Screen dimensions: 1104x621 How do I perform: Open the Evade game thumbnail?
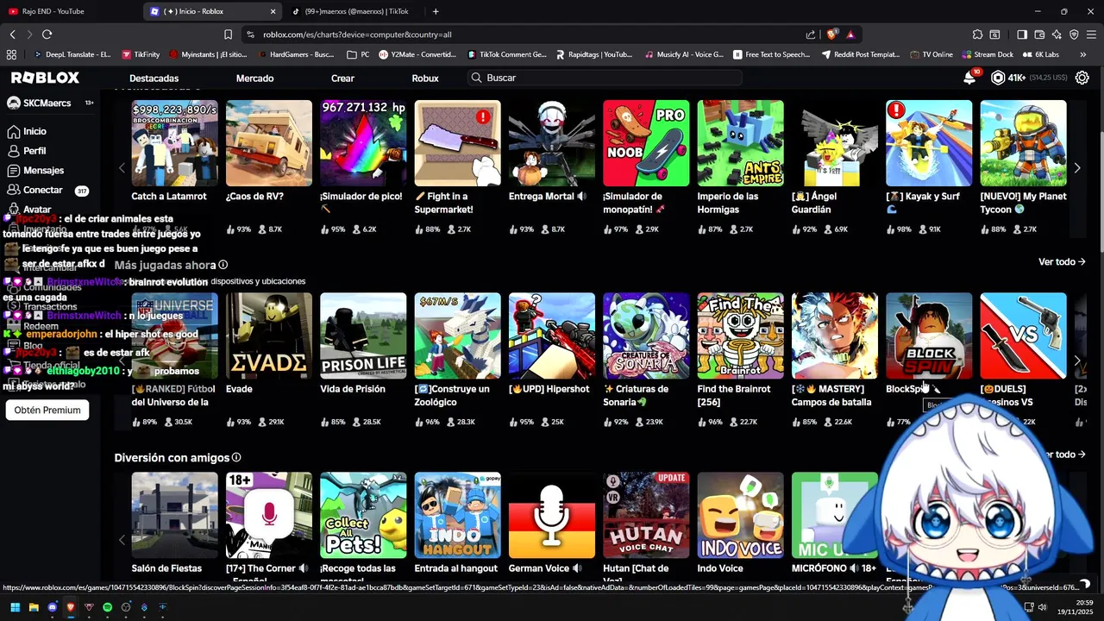(x=269, y=336)
